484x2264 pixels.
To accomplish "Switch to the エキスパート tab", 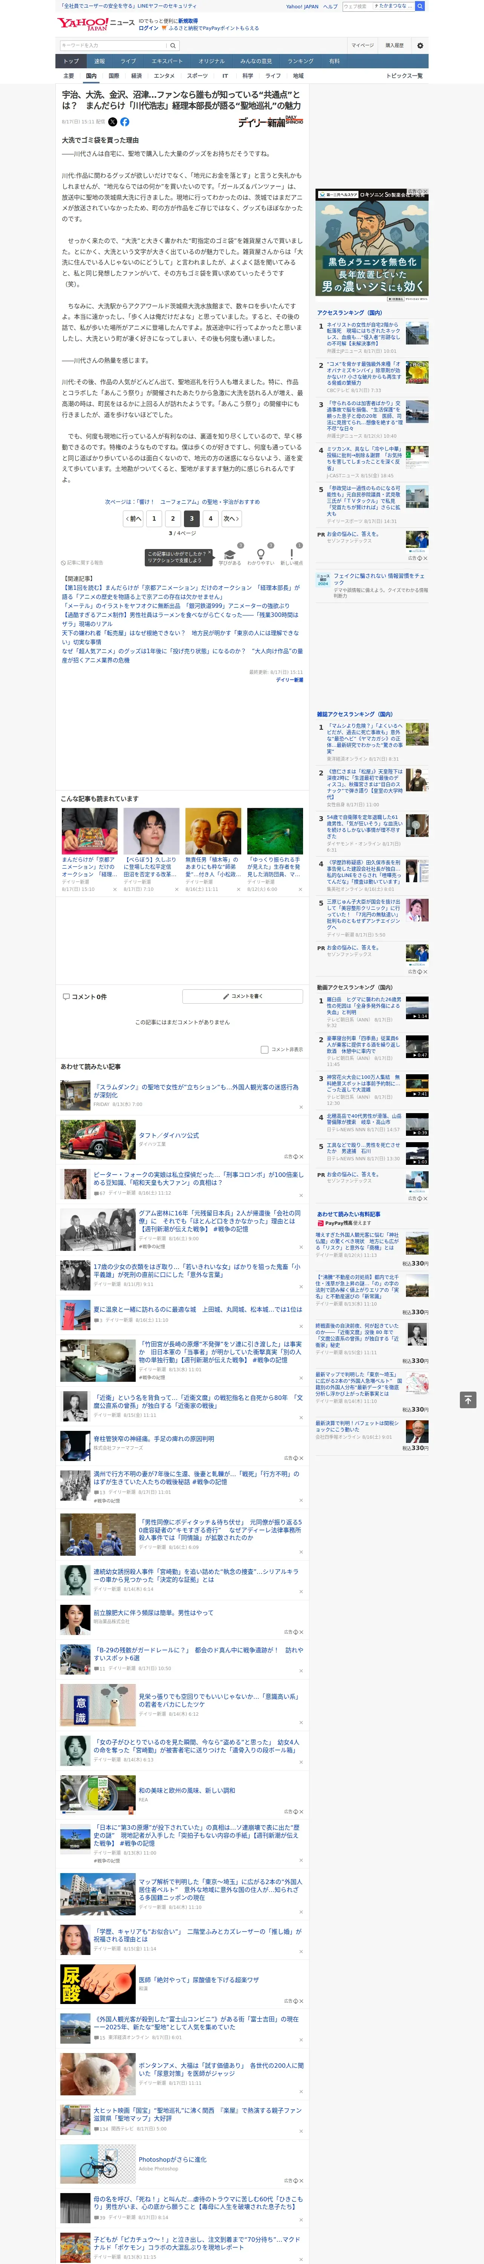I will pos(167,62).
